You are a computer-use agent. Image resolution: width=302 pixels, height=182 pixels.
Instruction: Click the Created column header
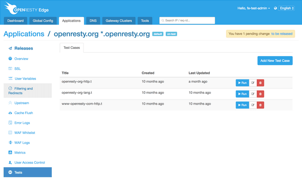click(148, 73)
